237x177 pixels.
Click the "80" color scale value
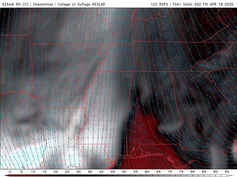pyautogui.click(x=193, y=172)
